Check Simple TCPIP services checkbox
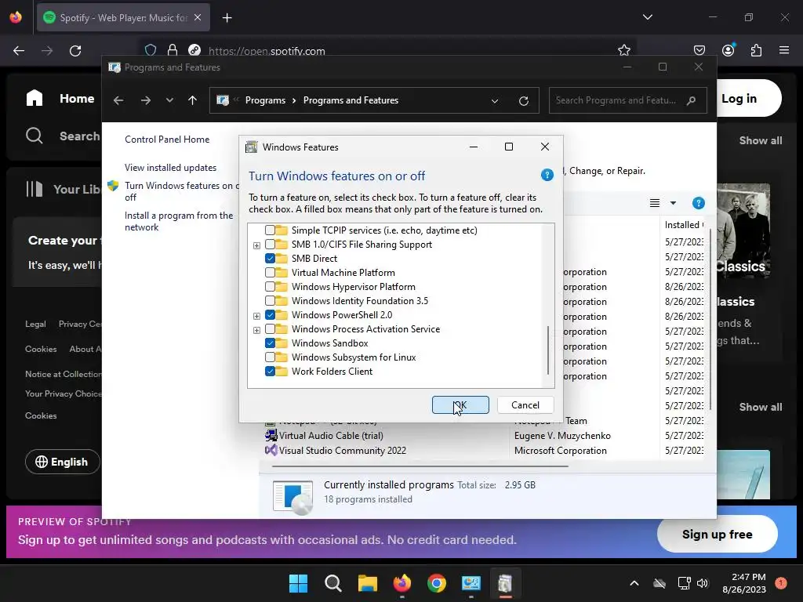Image resolution: width=803 pixels, height=602 pixels. click(x=270, y=230)
